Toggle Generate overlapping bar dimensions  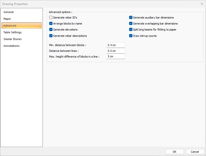click(131, 24)
